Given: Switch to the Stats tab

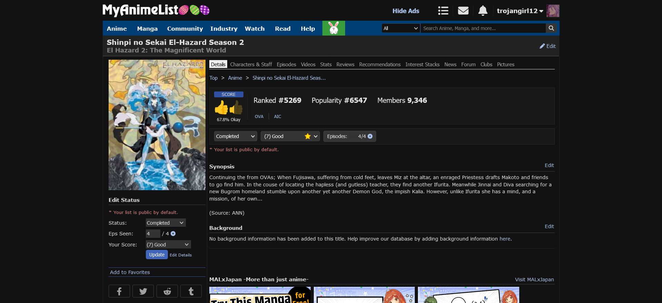Looking at the screenshot, I should 326,65.
